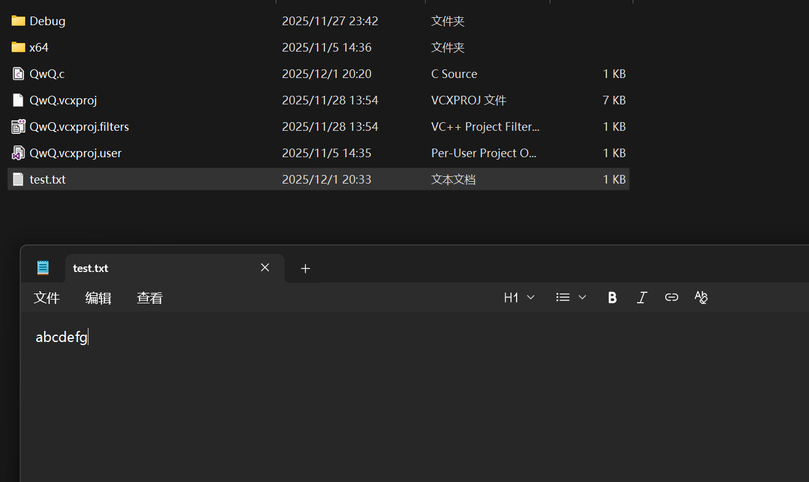809x482 pixels.
Task: Click the Notepad app icon in title bar
Action: coord(43,267)
